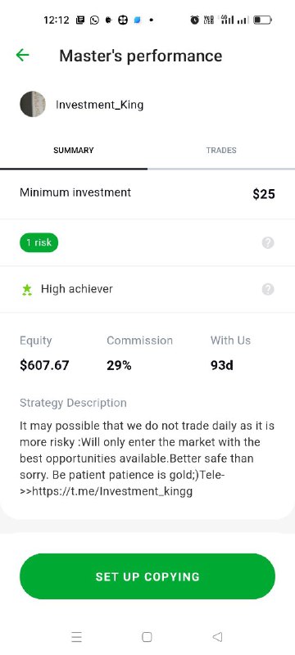
Task: Tap the Android back triangle button
Action: [x=217, y=637]
